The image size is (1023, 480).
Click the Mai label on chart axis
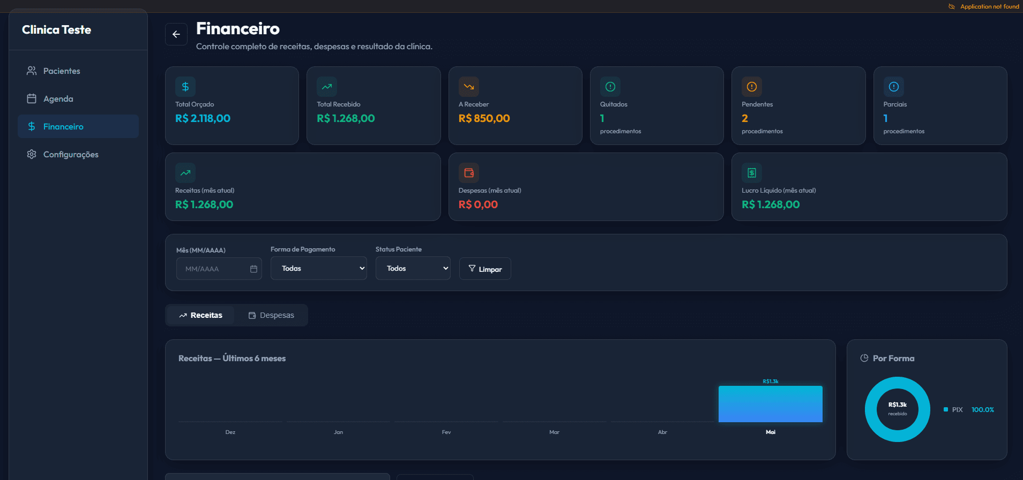771,432
